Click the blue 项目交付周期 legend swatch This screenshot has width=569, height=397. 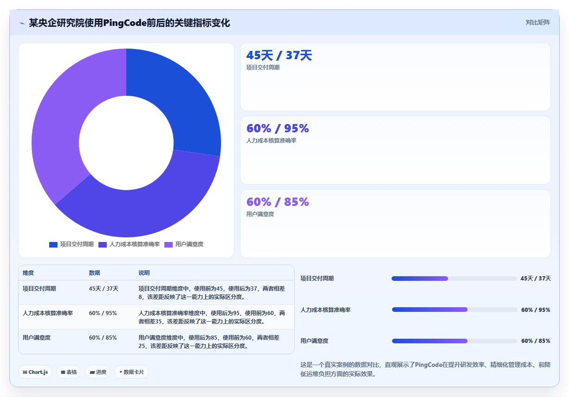click(53, 244)
